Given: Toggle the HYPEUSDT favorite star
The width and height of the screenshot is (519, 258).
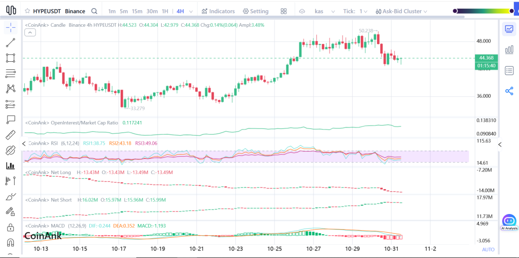Looking at the screenshot, I should pyautogui.click(x=28, y=11).
